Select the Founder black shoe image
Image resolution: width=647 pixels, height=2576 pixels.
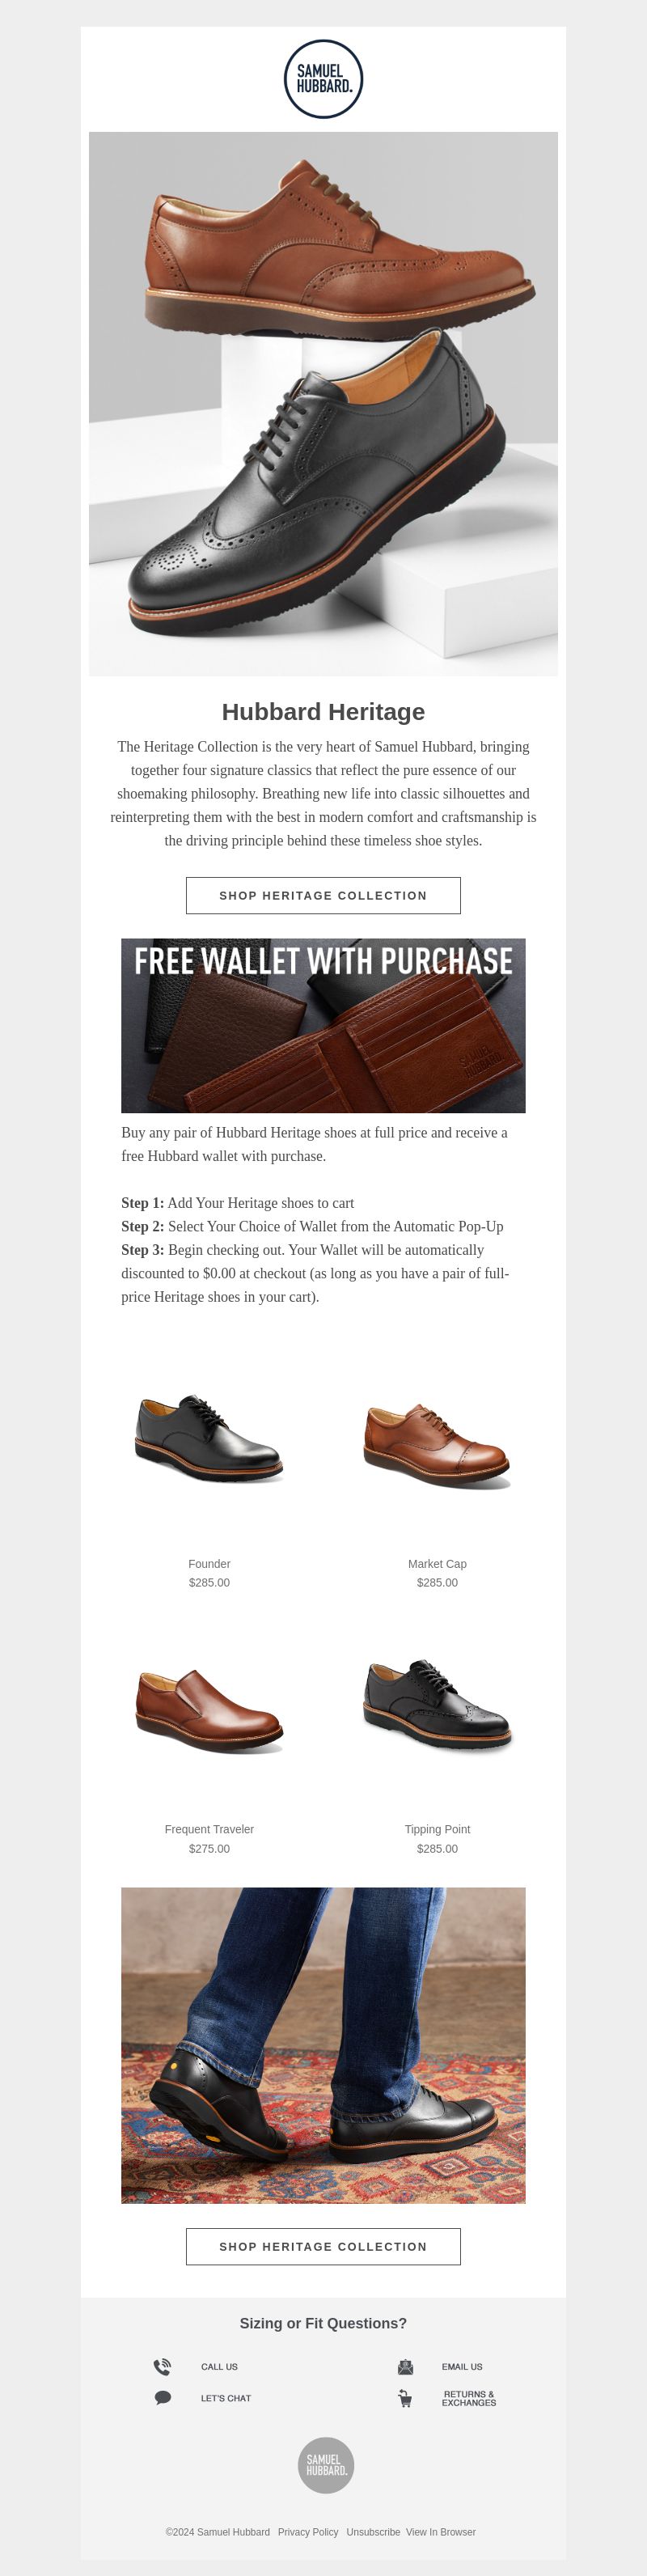coord(209,1439)
